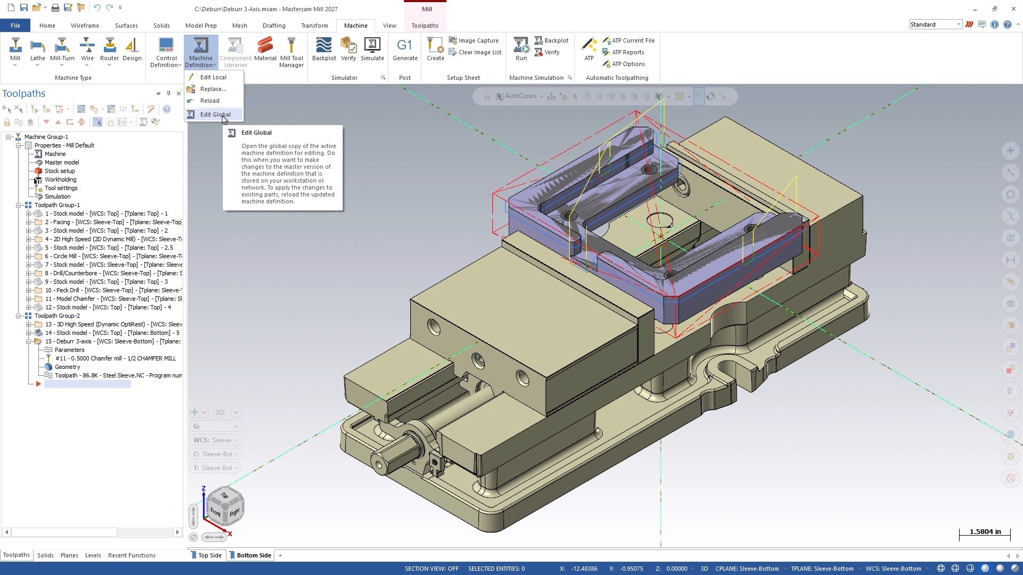Launch the Mill Tool Manager
This screenshot has width=1023, height=575.
[x=291, y=52]
